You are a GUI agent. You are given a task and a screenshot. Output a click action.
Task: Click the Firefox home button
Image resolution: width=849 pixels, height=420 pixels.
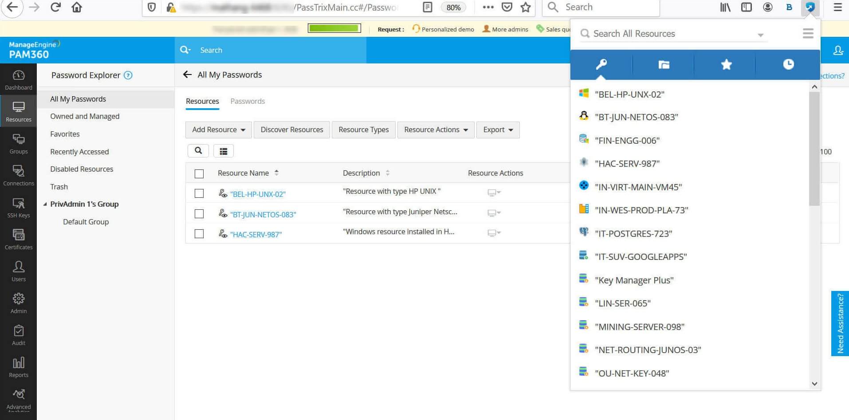pyautogui.click(x=77, y=8)
